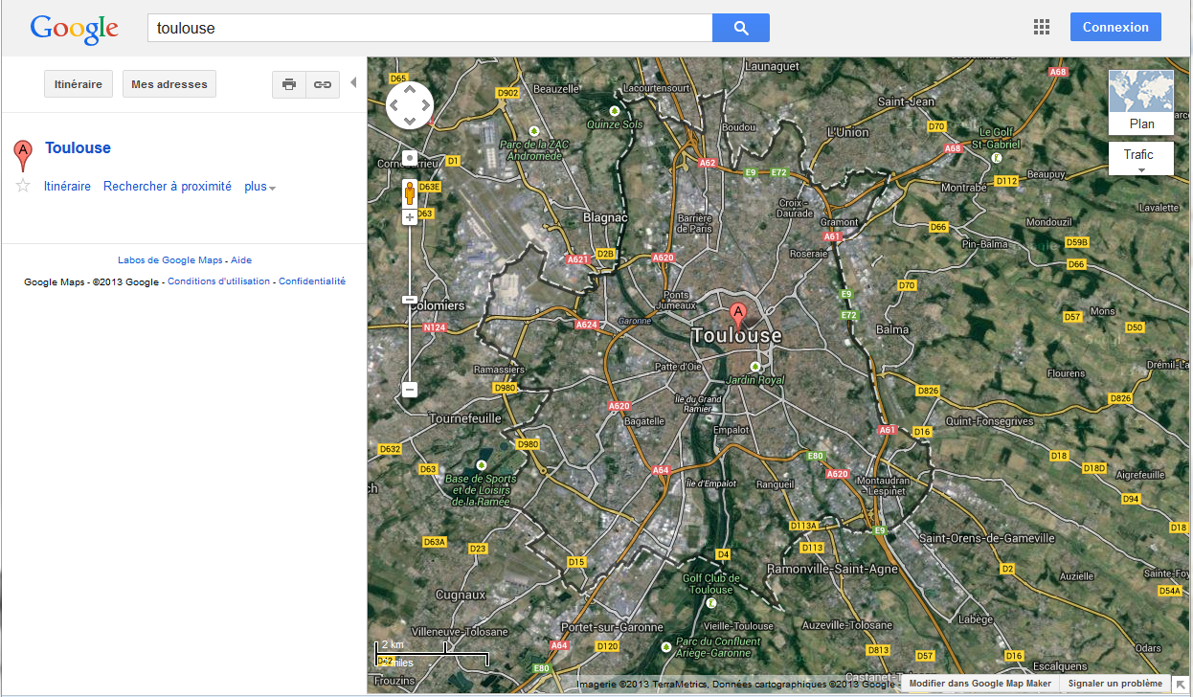This screenshot has height=697, width=1193.
Task: Click the blue search magnifier button
Action: pos(741,28)
